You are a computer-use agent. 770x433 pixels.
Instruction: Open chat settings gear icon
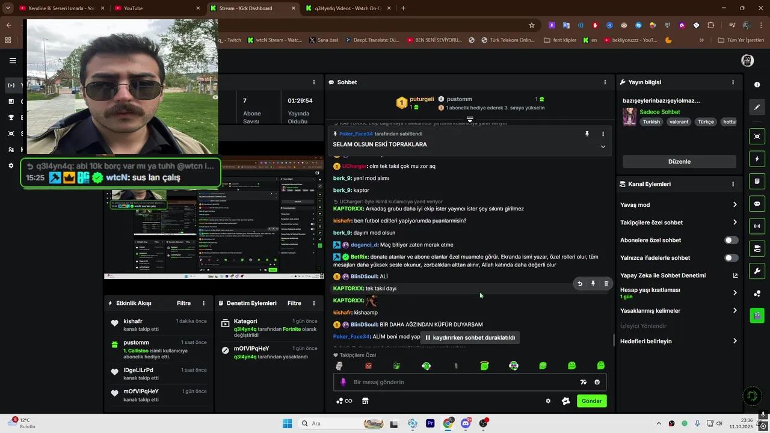tap(548, 401)
